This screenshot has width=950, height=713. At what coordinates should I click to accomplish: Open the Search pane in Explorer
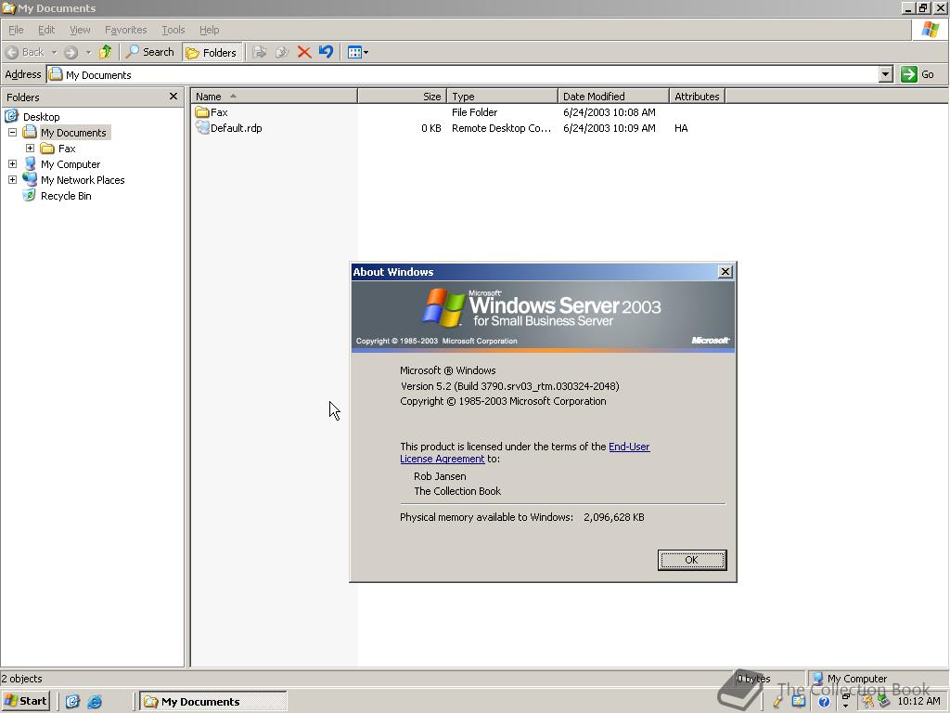coord(149,52)
